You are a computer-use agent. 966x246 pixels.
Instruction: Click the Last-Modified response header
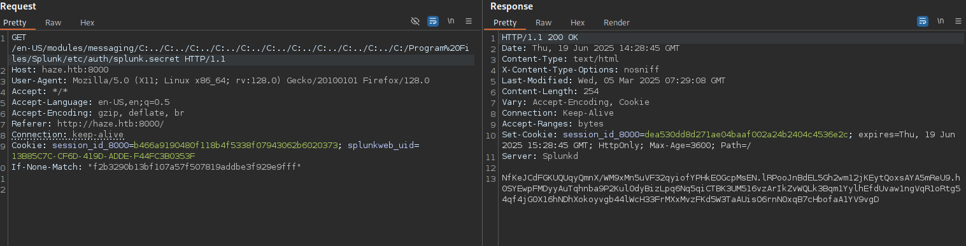(x=613, y=81)
